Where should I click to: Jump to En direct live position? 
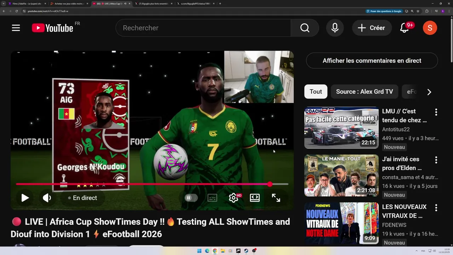point(82,198)
